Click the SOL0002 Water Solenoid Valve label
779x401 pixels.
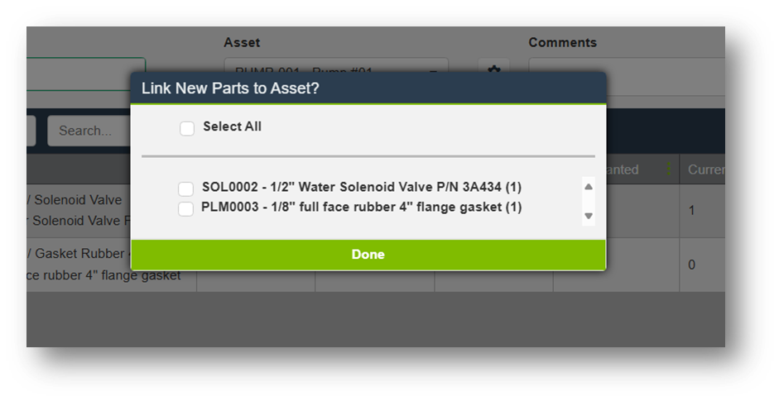click(362, 187)
